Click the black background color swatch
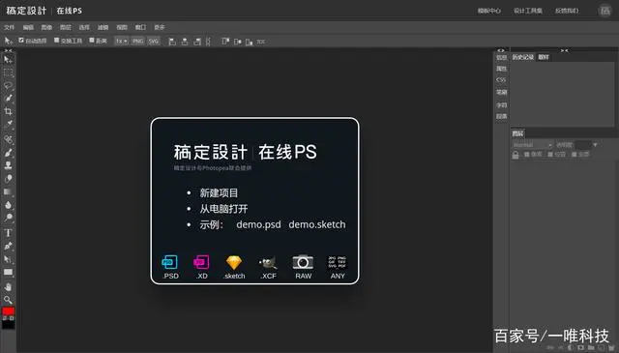Screen dimensions: 619x353 tap(8, 324)
